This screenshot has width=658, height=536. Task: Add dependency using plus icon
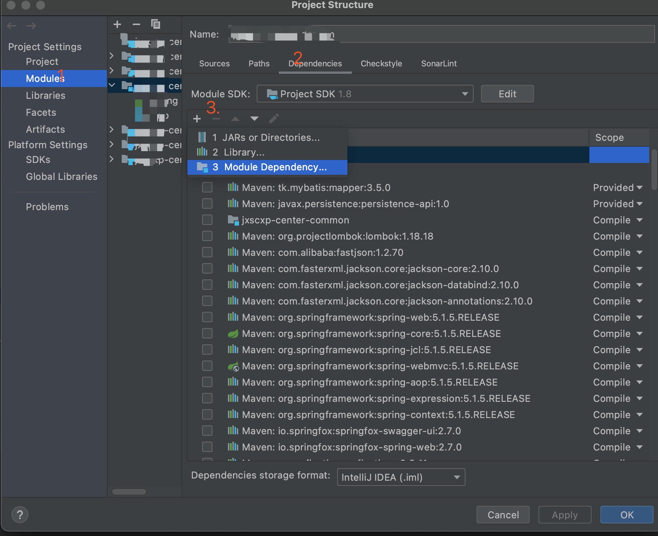[x=197, y=119]
